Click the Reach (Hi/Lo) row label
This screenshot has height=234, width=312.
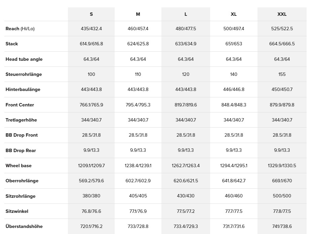coord(20,29)
